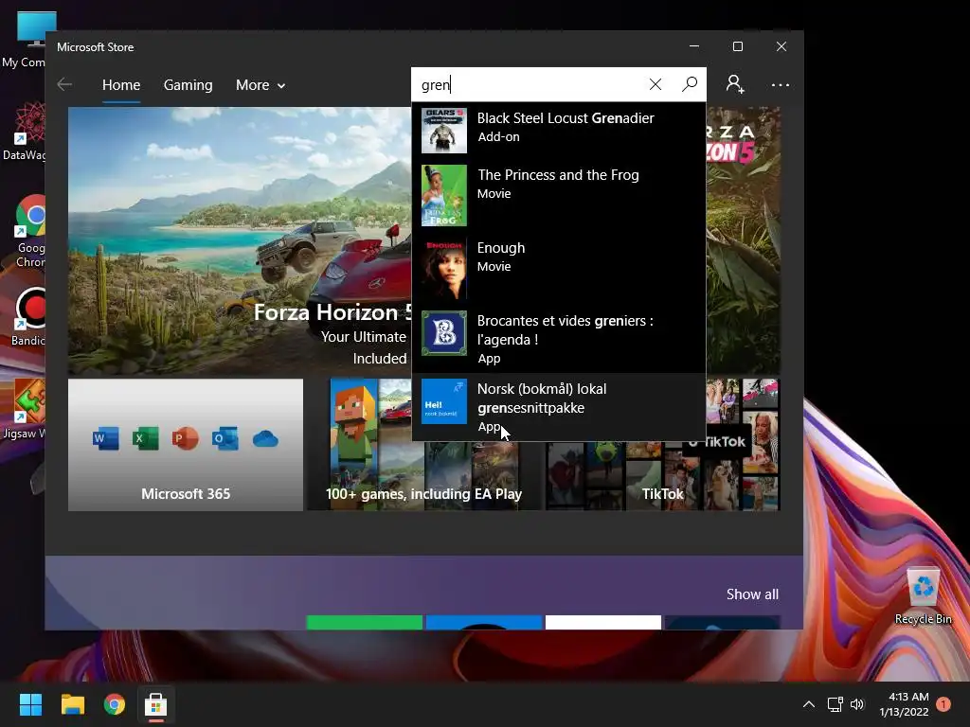Choose the Enough movie poster
970x727 pixels.
[x=444, y=268]
